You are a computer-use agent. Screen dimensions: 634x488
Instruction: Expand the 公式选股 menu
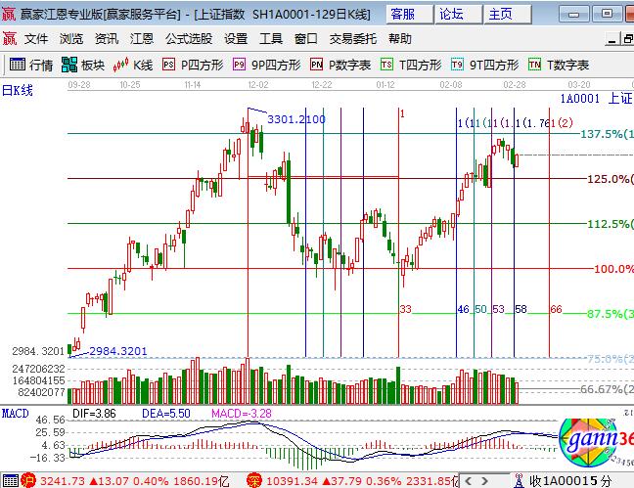click(189, 39)
